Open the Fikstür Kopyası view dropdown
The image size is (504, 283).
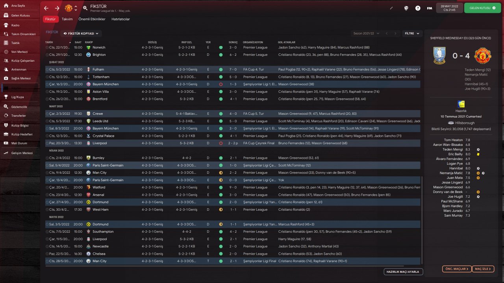82,34
